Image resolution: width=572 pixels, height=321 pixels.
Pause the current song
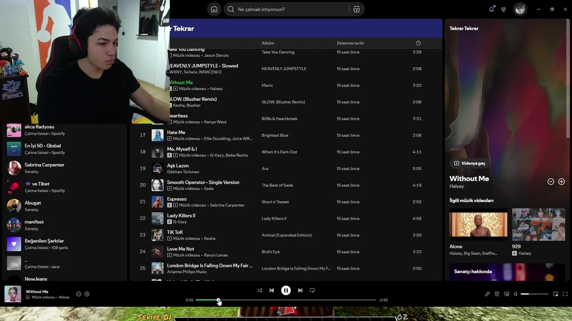pos(286,290)
